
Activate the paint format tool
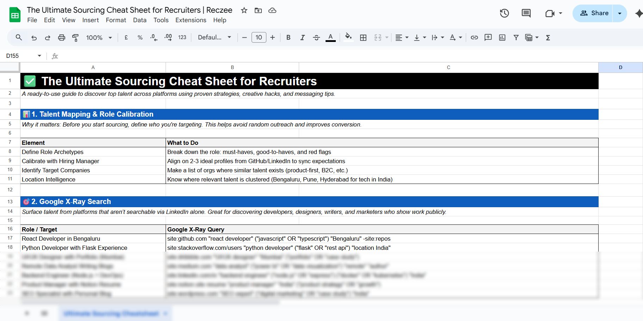75,37
